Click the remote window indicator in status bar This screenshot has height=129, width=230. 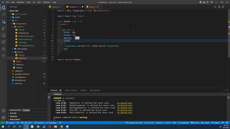tap(3, 123)
